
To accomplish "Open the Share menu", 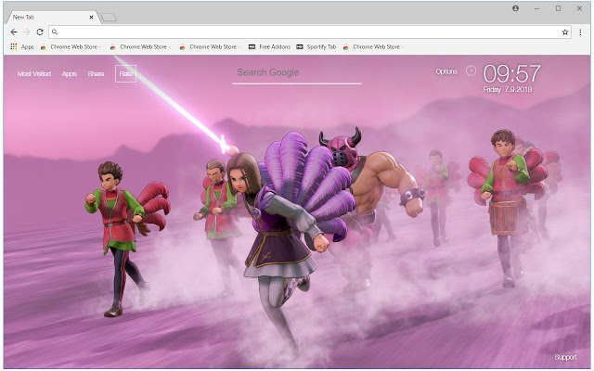I will (x=96, y=74).
